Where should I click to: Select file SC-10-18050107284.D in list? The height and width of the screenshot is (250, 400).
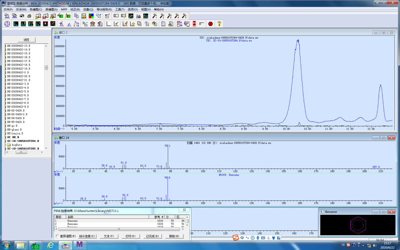click(23, 141)
